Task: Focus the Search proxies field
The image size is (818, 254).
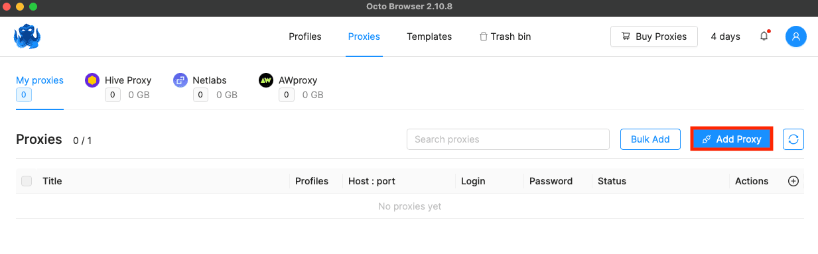Action: point(508,139)
